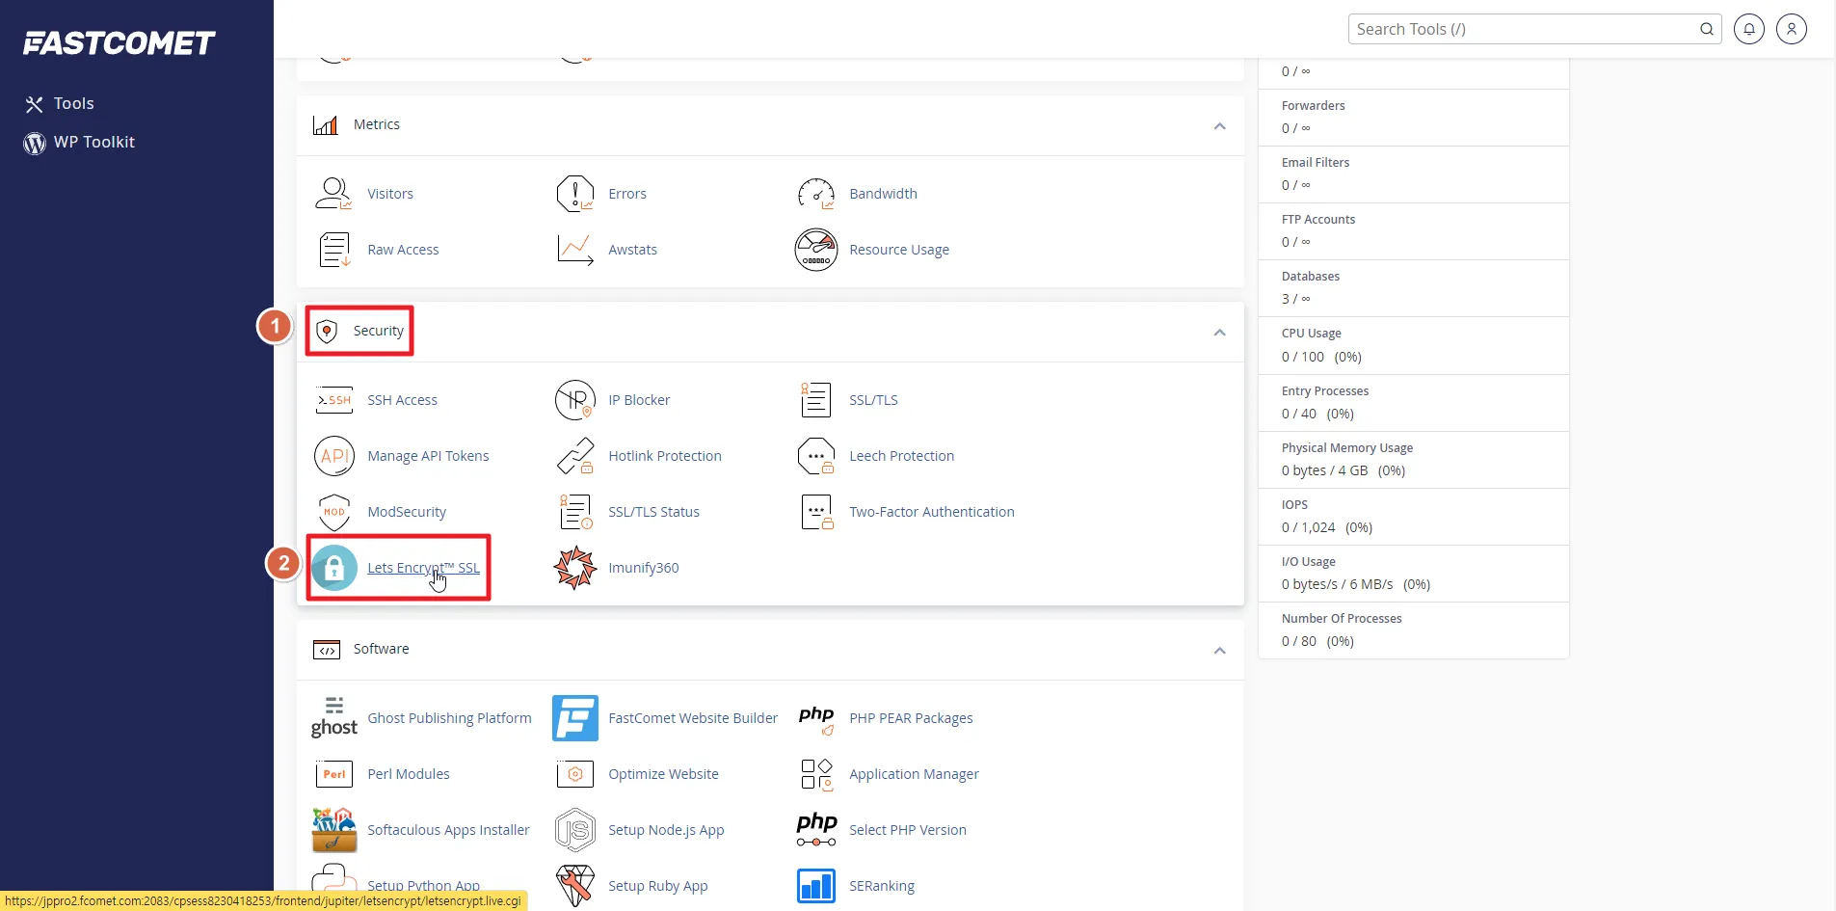Select the Forwarders statistic label

coord(1314,106)
